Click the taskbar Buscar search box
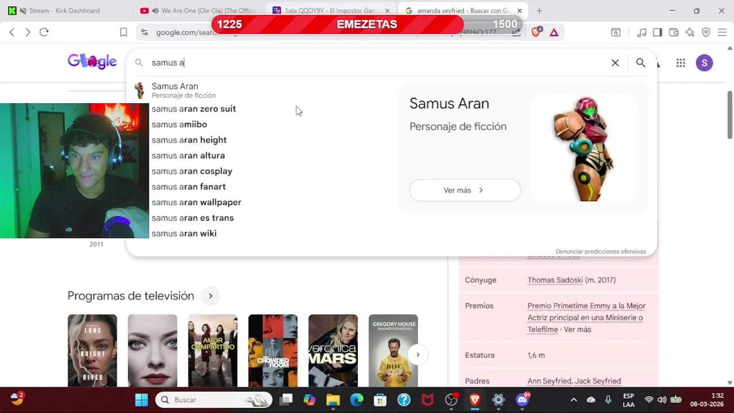Viewport: 734px width, 413px height. click(214, 400)
